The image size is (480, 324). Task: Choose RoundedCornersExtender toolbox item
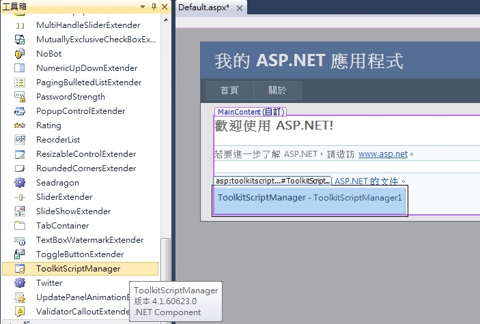pos(86,168)
